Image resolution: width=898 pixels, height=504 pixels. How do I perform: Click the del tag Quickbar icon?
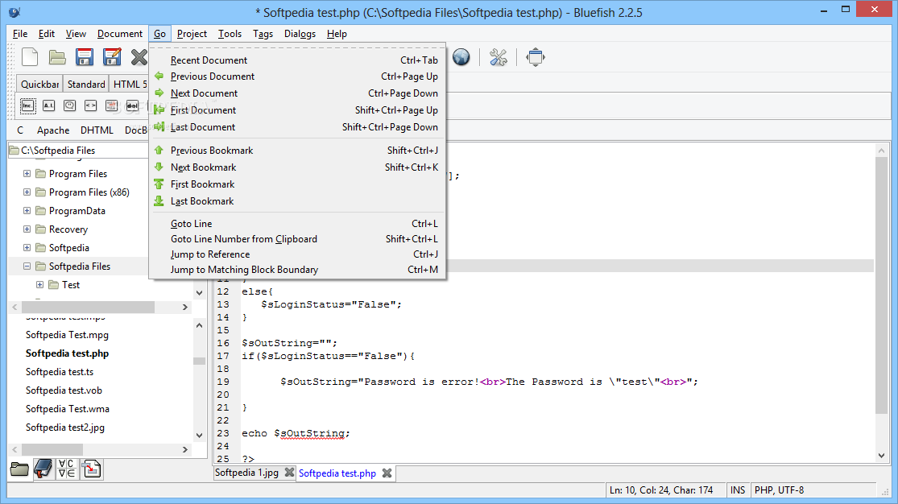tap(132, 106)
